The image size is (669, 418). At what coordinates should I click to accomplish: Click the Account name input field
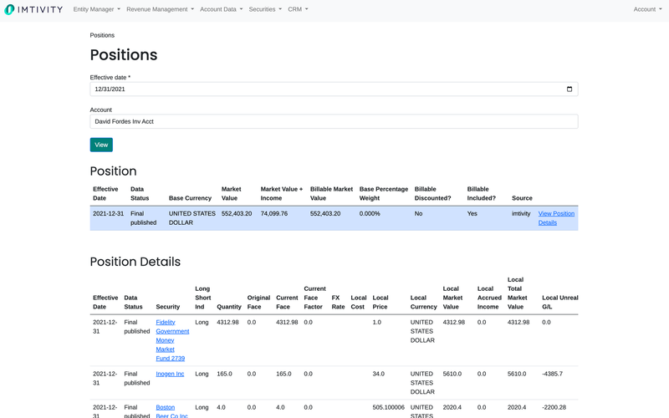coord(334,121)
